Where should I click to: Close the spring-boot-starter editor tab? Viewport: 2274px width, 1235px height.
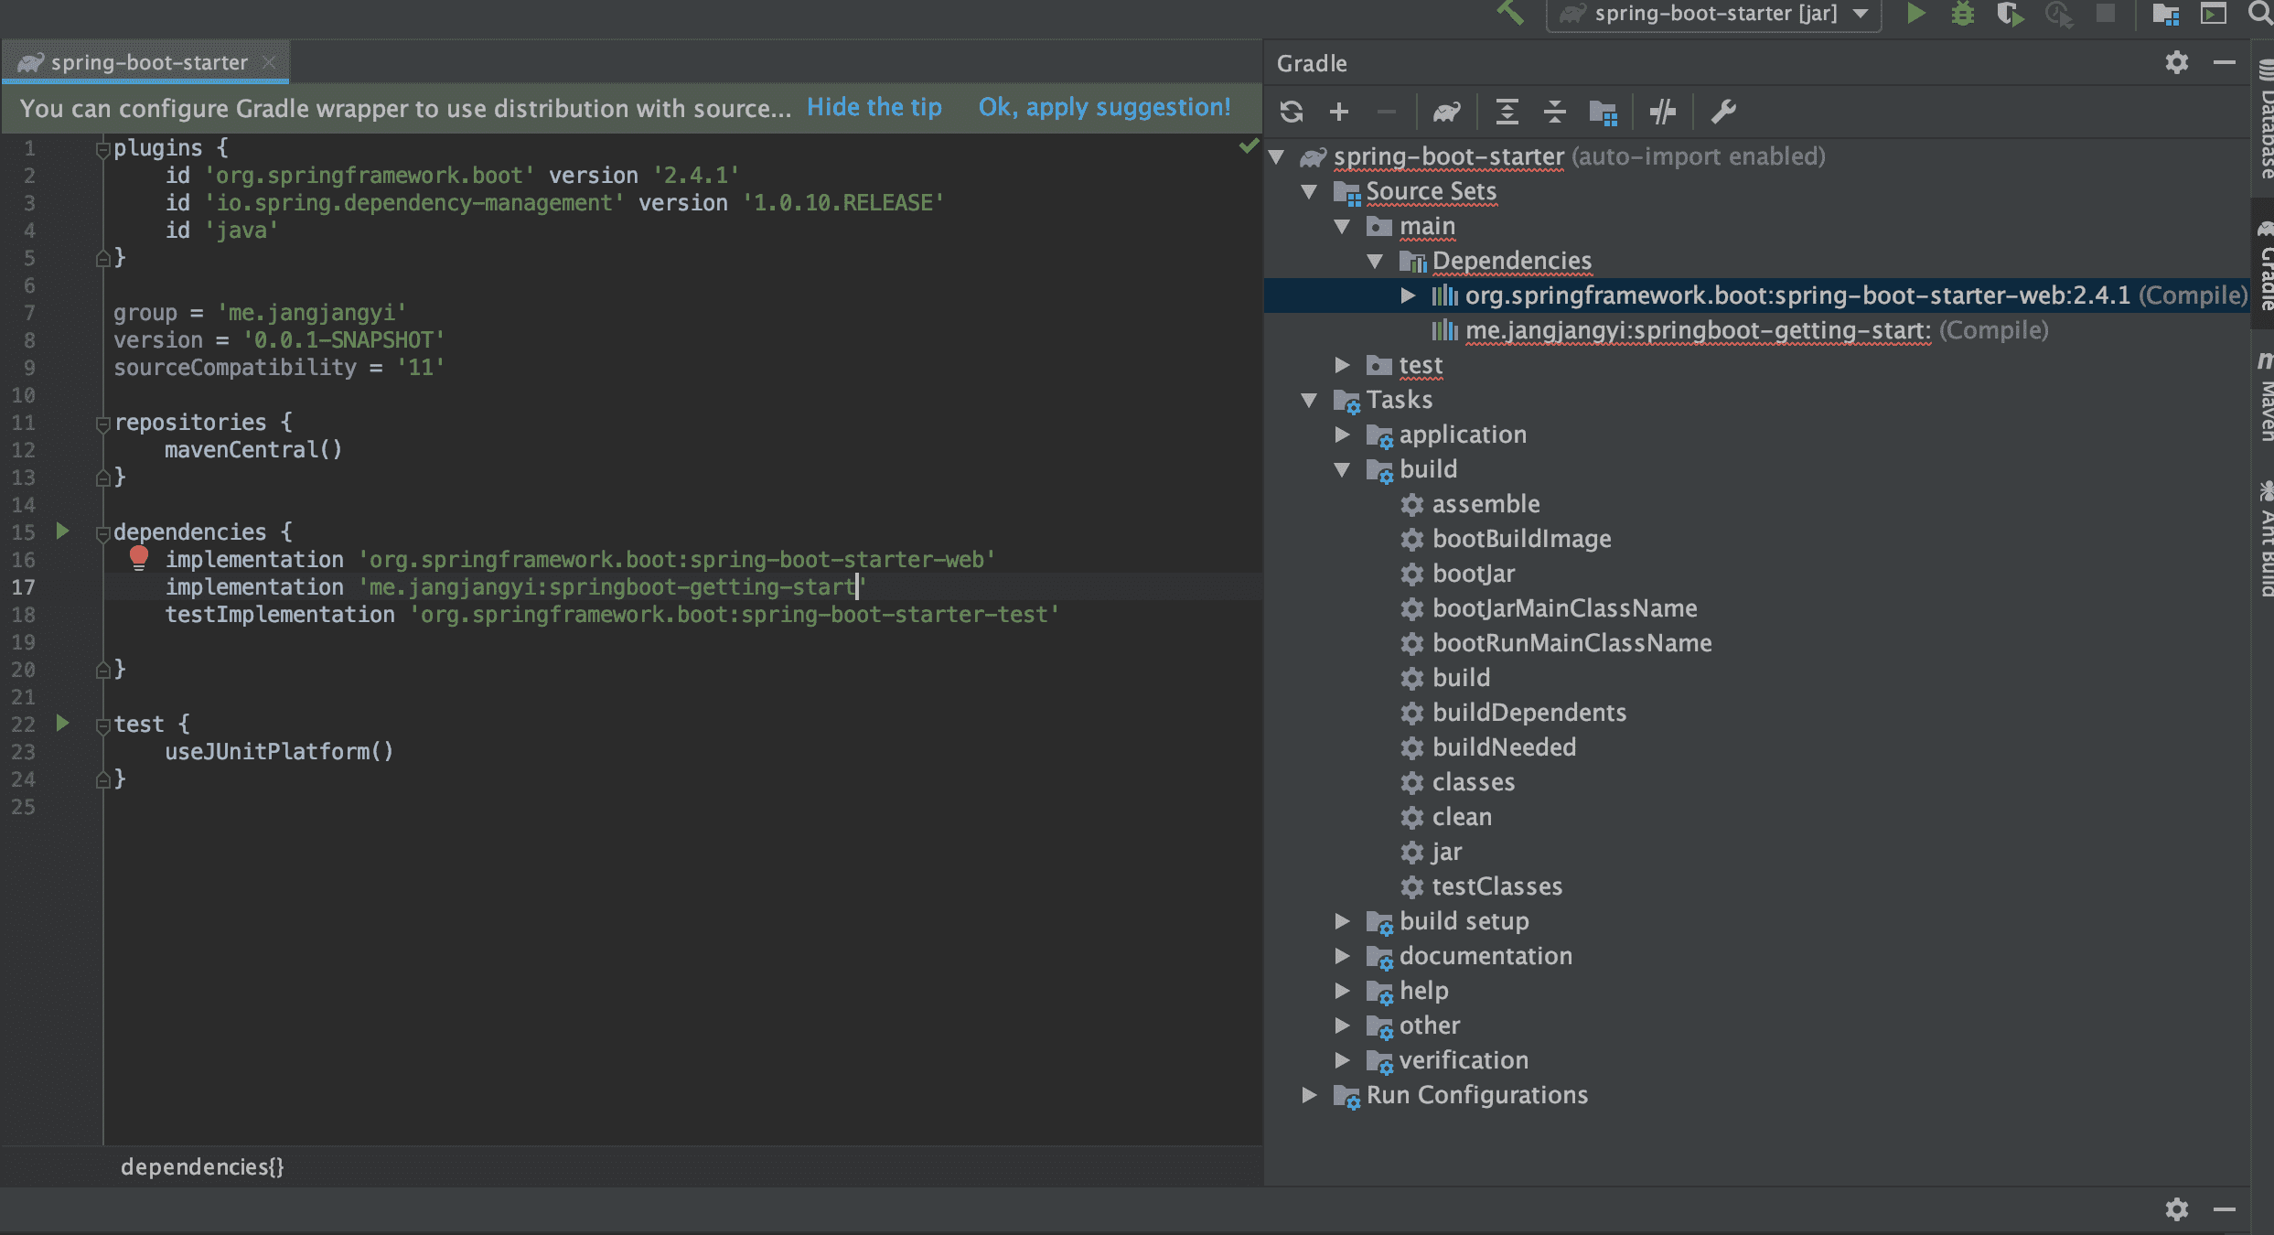[x=269, y=62]
